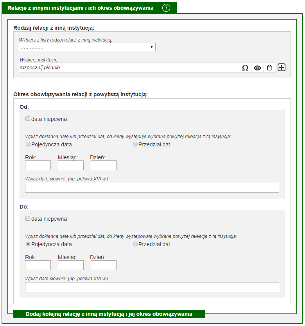
Task: Select 'Pojedyncza data' in the Do section
Action: 28,244
